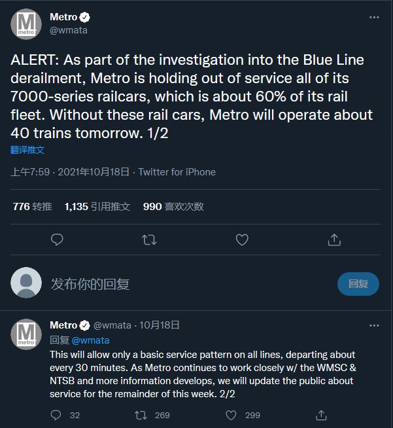Screen dimensions: 393x428
Task: Click reply icon showing 32 replies
Action: click(x=57, y=415)
